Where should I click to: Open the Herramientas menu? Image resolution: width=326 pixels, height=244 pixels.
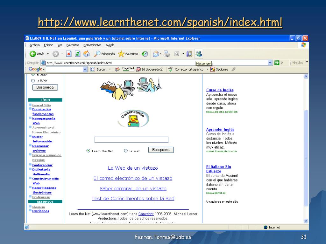tap(92, 45)
